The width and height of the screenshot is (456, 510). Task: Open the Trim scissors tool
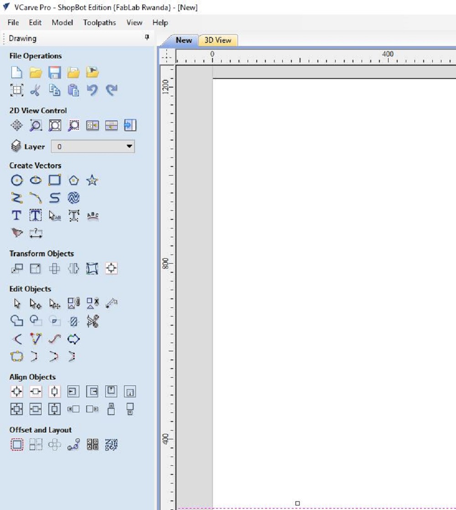point(93,321)
